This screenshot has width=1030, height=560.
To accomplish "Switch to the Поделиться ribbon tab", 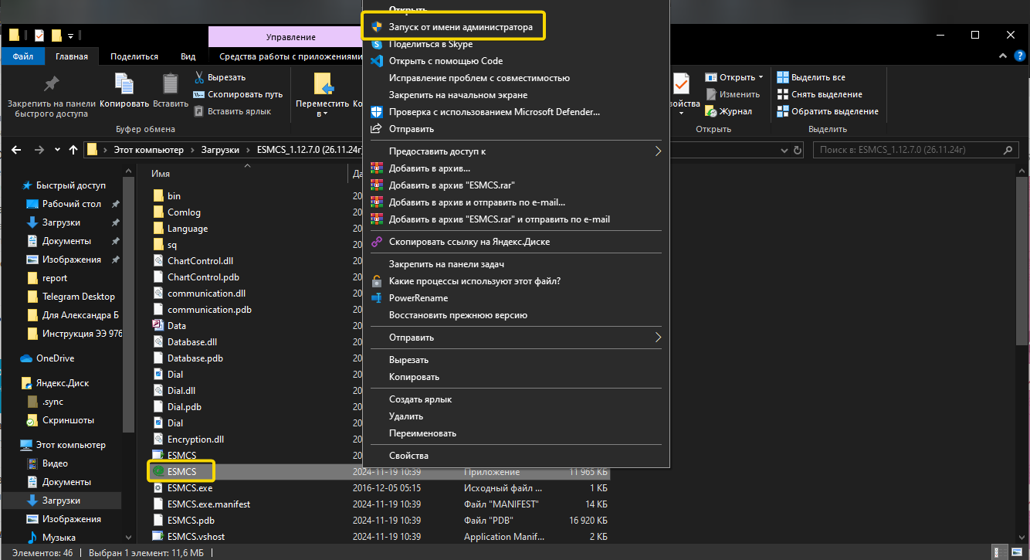I will coord(134,56).
